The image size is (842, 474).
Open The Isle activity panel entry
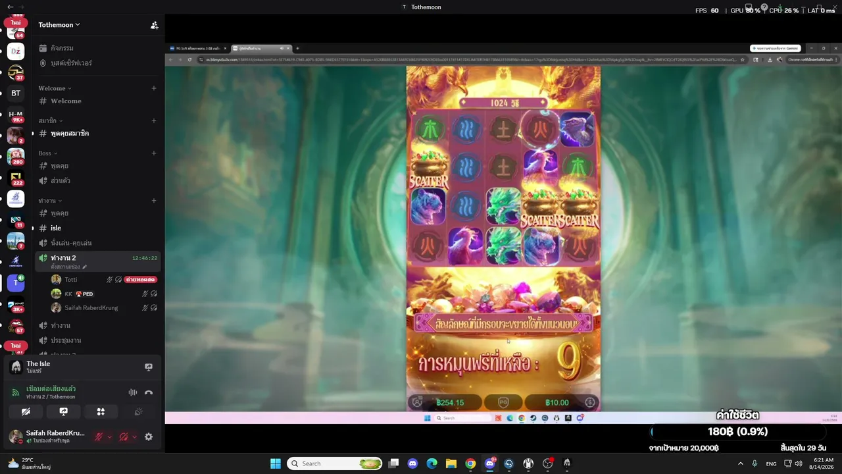38,367
